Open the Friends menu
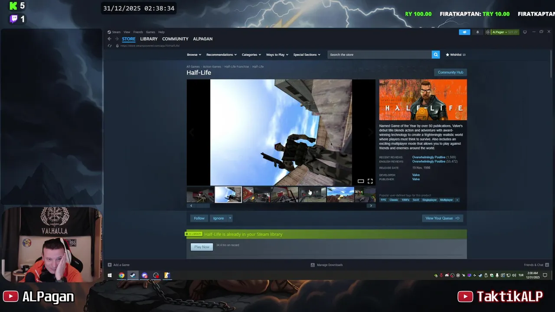 138,32
